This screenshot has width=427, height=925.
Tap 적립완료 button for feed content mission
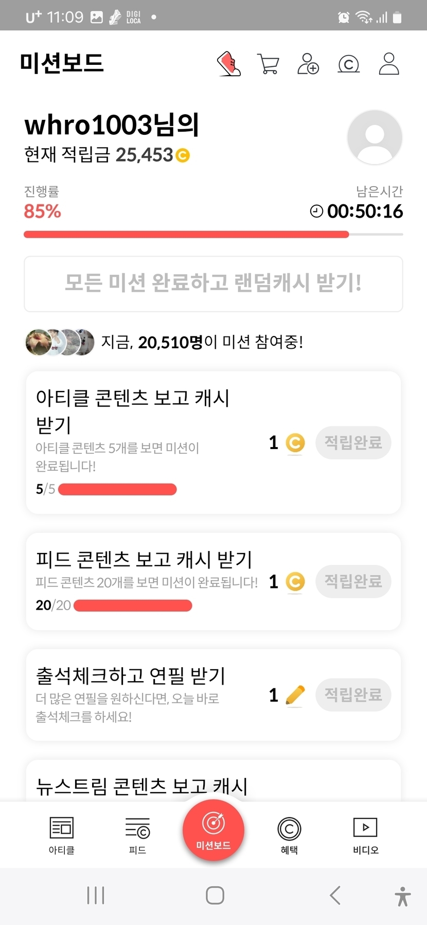(x=353, y=581)
